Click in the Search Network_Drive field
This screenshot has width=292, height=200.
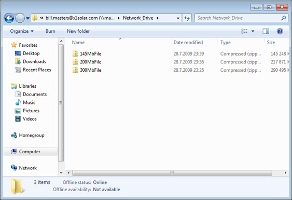coord(239,18)
